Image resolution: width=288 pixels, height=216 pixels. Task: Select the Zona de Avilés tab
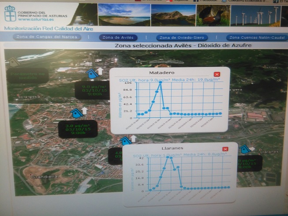pyautogui.click(x=118, y=37)
